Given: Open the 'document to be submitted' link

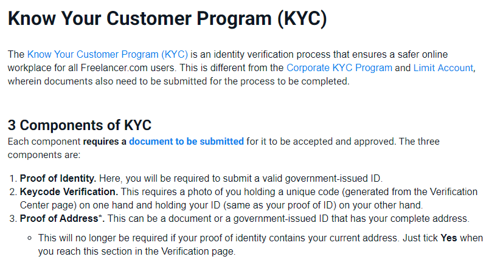Looking at the screenshot, I should [x=186, y=141].
